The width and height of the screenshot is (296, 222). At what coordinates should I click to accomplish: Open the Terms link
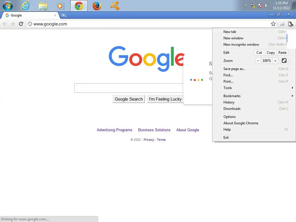pyautogui.click(x=161, y=140)
